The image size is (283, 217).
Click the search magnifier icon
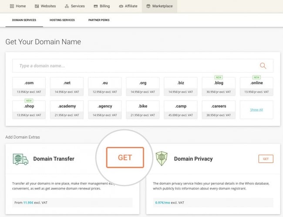(x=263, y=66)
